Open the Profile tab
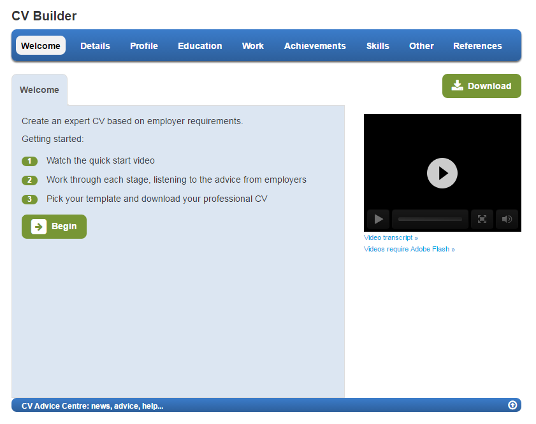The height and width of the screenshot is (424, 536). (144, 46)
